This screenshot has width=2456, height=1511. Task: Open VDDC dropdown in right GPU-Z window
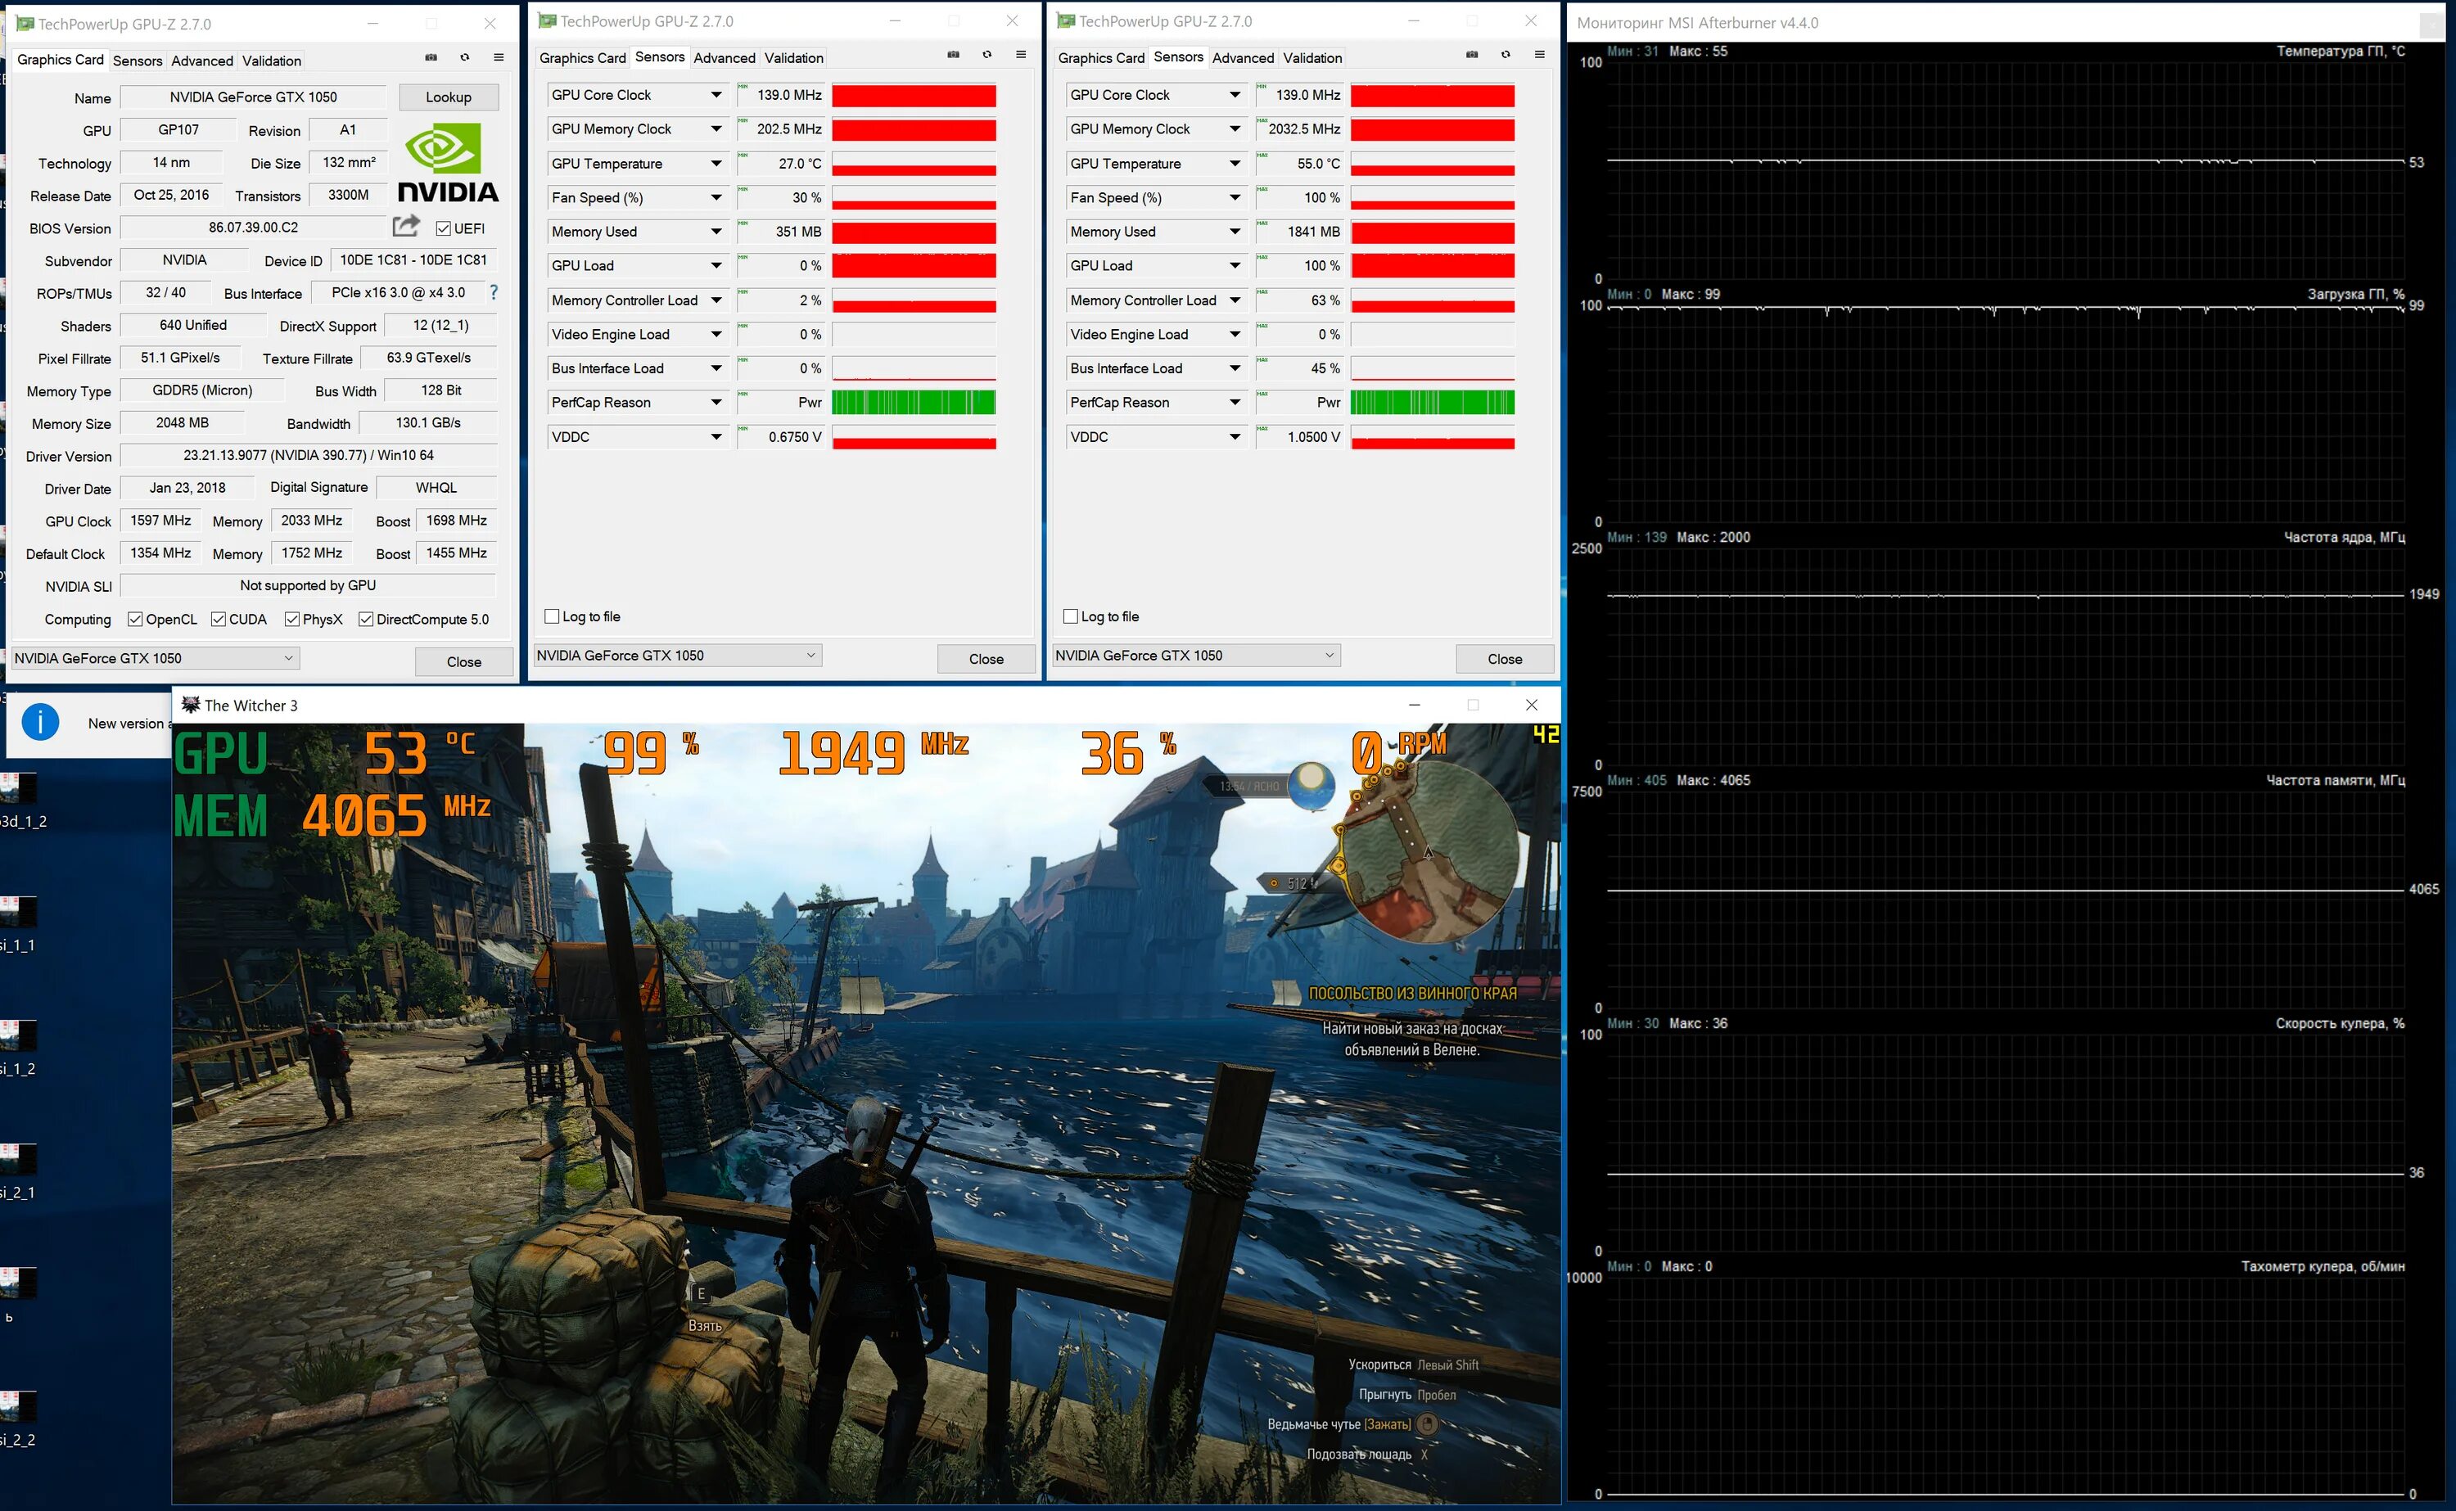(x=1235, y=437)
